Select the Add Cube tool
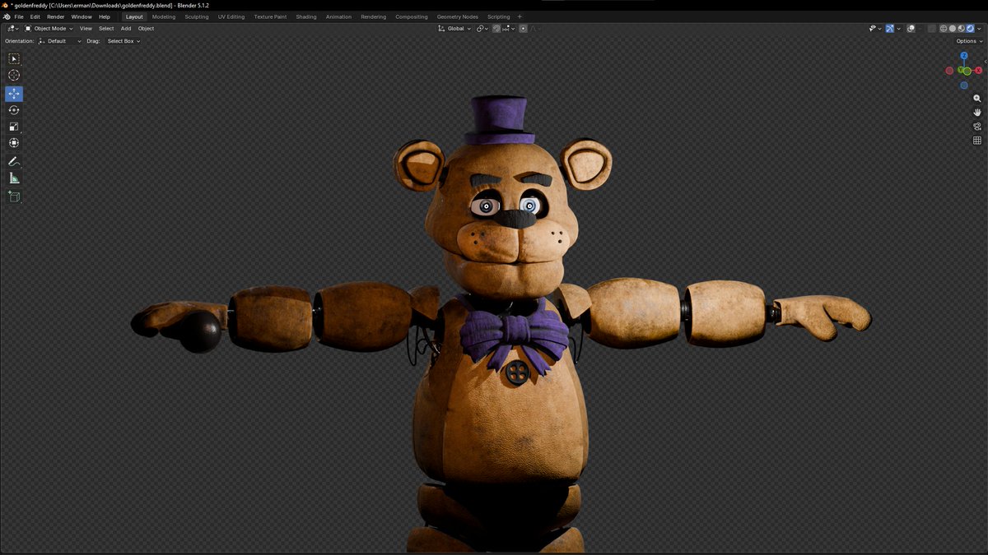This screenshot has width=988, height=555. pyautogui.click(x=14, y=197)
